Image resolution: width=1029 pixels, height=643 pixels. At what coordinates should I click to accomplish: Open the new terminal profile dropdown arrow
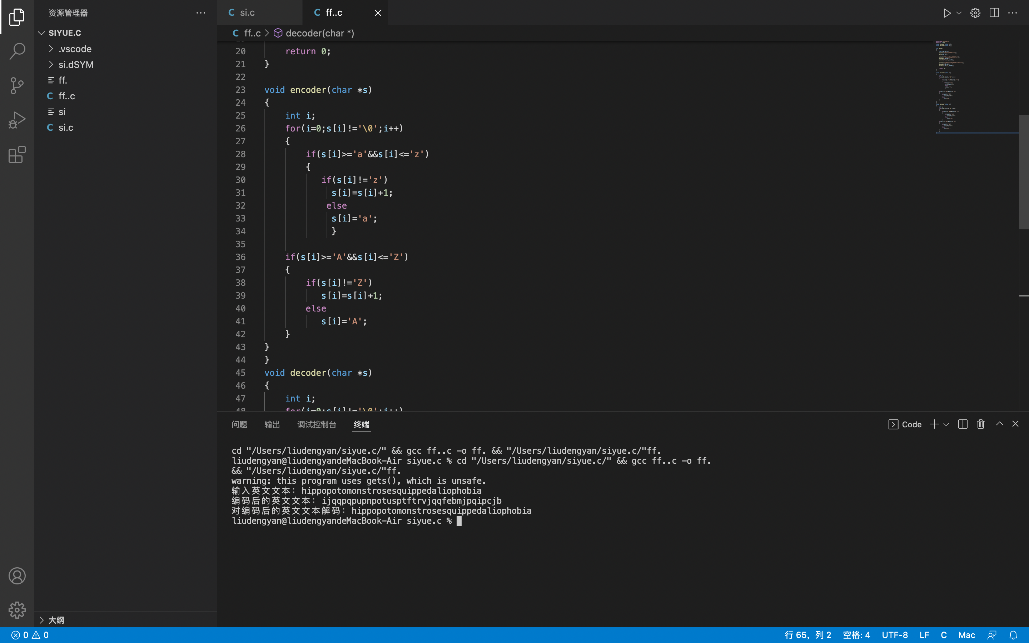pyautogui.click(x=946, y=424)
